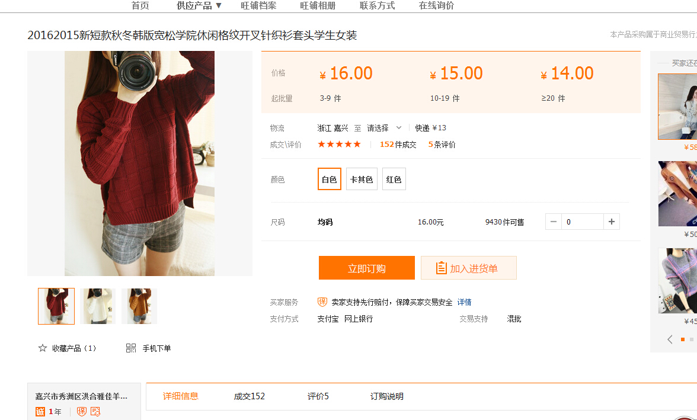
Task: Open the 请选择 destination dropdown
Action: 384,128
